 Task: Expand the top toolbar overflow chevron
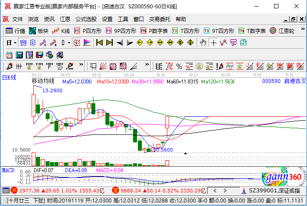pos(303,29)
